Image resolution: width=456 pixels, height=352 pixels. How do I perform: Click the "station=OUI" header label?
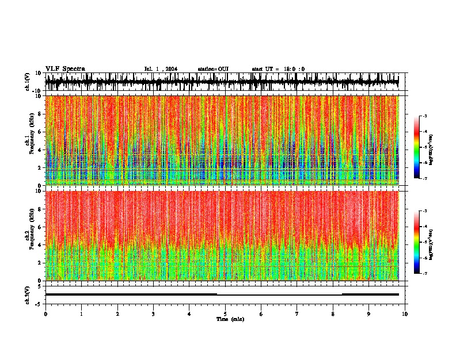[x=213, y=69]
